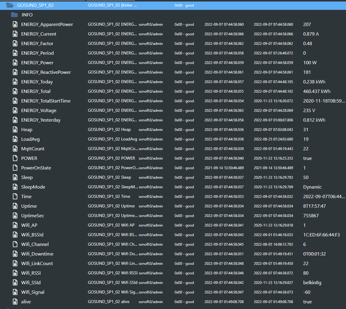The height and width of the screenshot is (309, 346).
Task: Collapse the GOSUND_SP1_02 open folder icon
Action: pos(10,5)
